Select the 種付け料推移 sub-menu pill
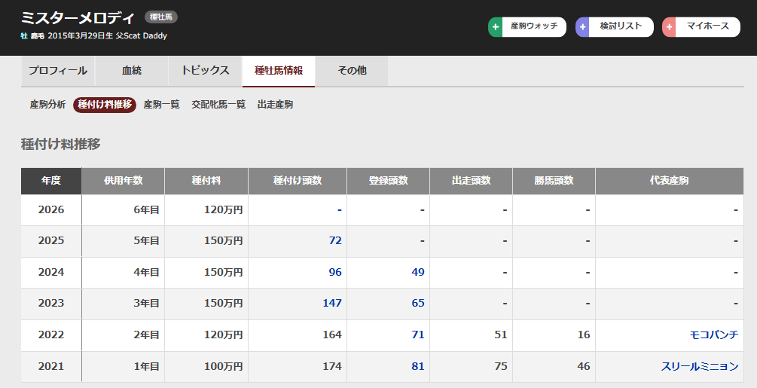The width and height of the screenshot is (757, 388). [105, 105]
